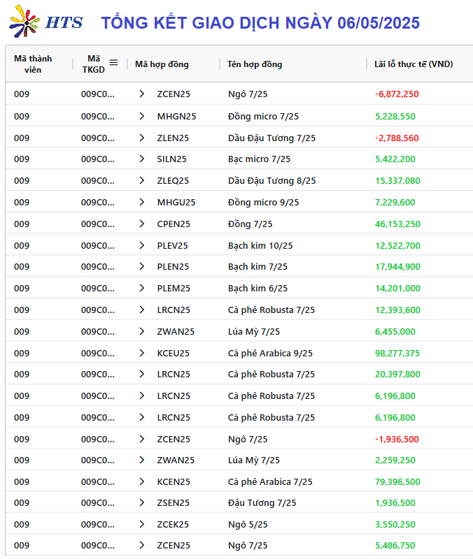Sort by Mã thành viên column header
Image resolution: width=473 pixels, height=559 pixels.
click(x=33, y=64)
